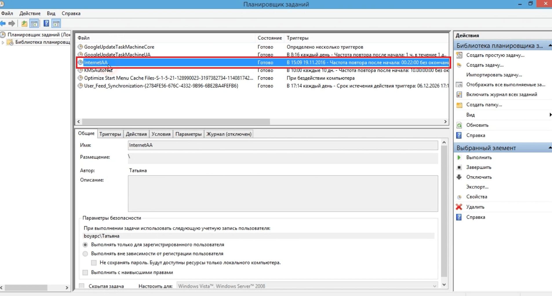The width and height of the screenshot is (552, 296).
Task: Click the Отключить action text
Action: tap(479, 177)
